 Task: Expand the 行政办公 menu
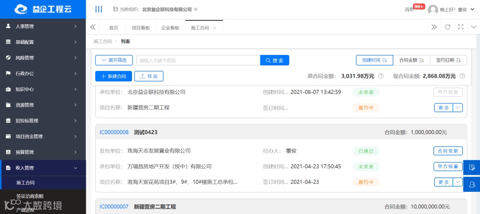[75, 73]
